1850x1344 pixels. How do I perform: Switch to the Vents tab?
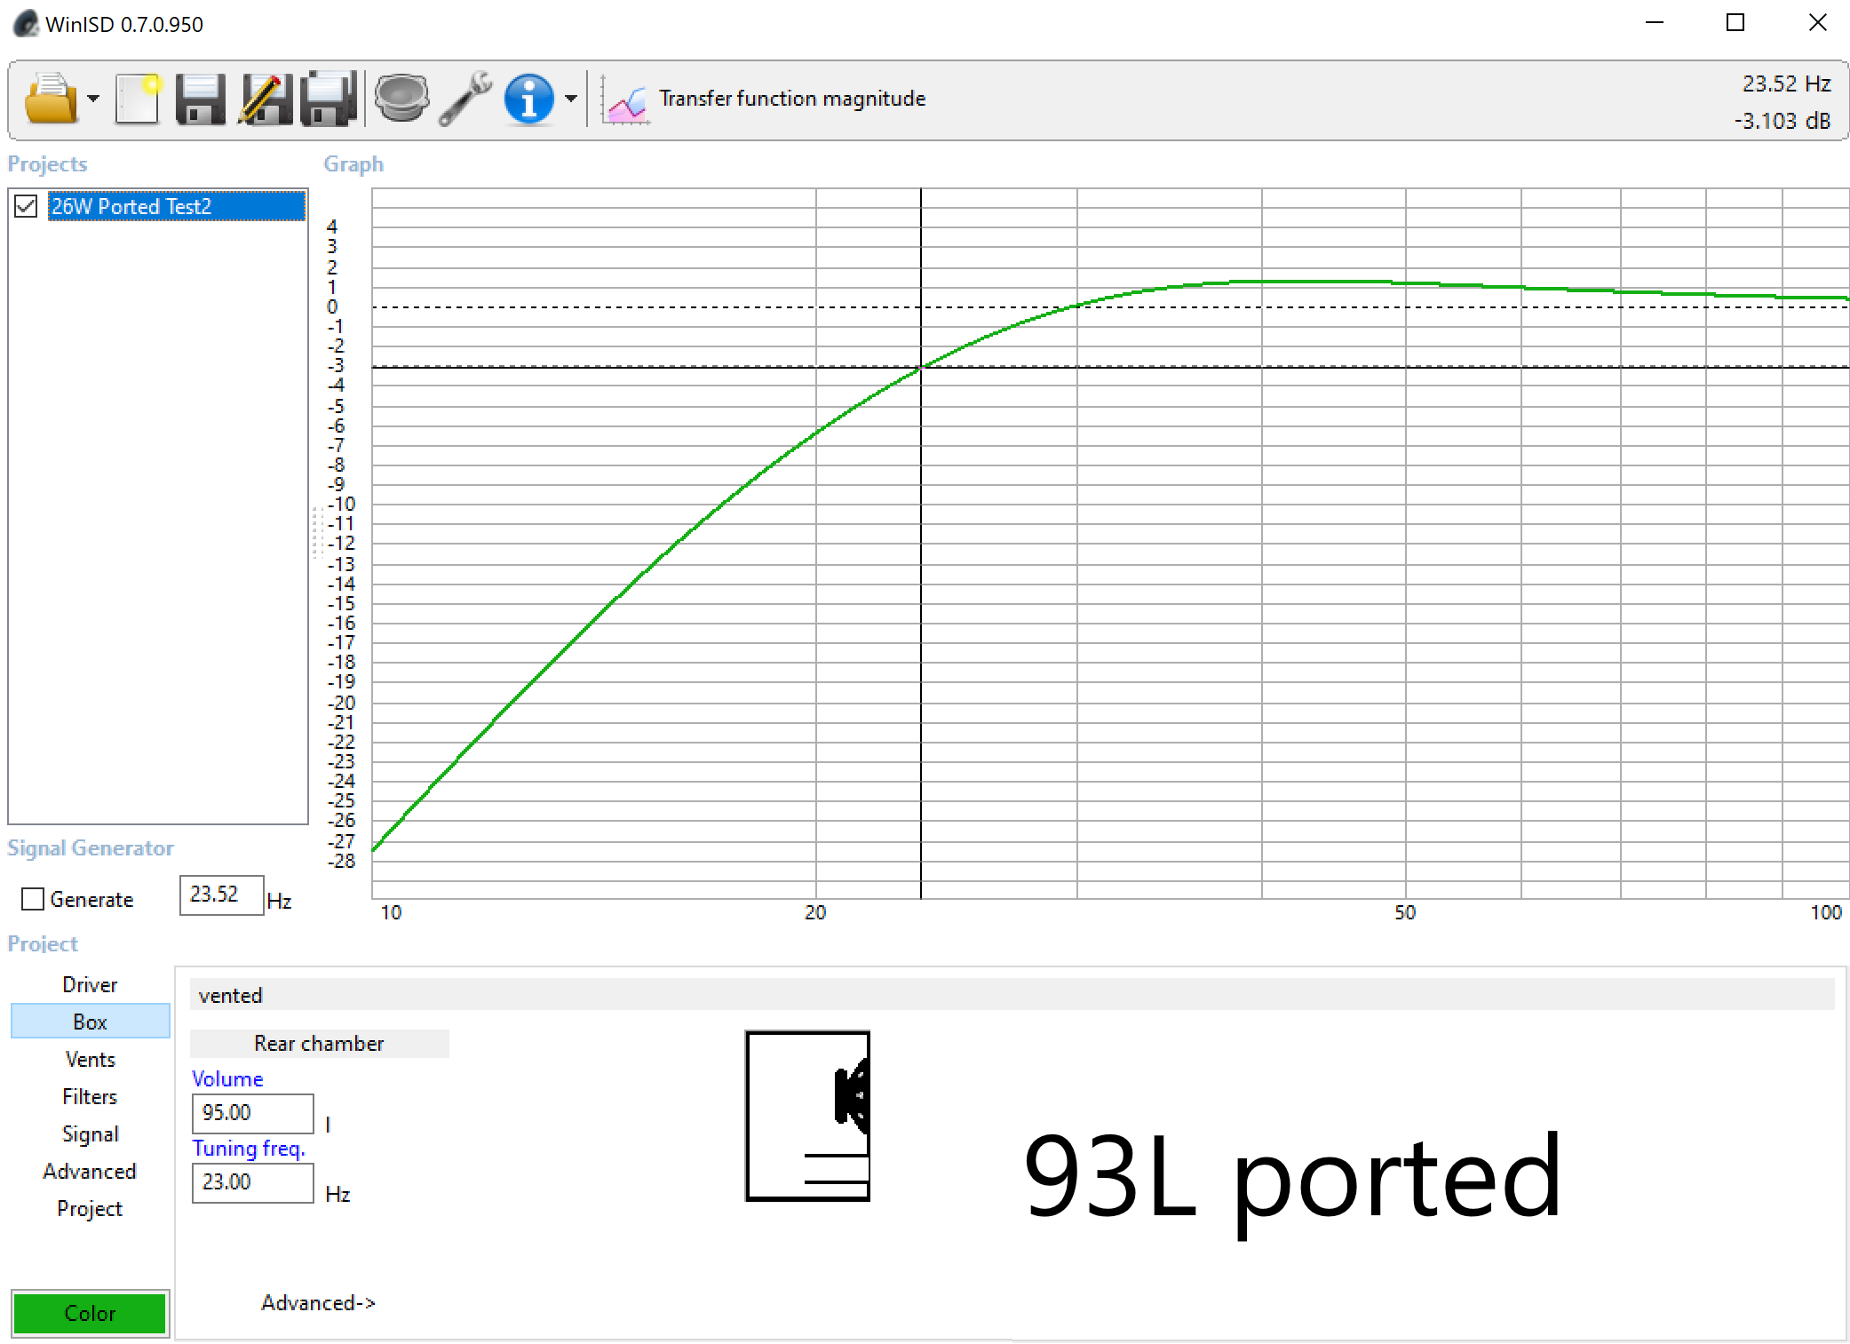[x=90, y=1059]
